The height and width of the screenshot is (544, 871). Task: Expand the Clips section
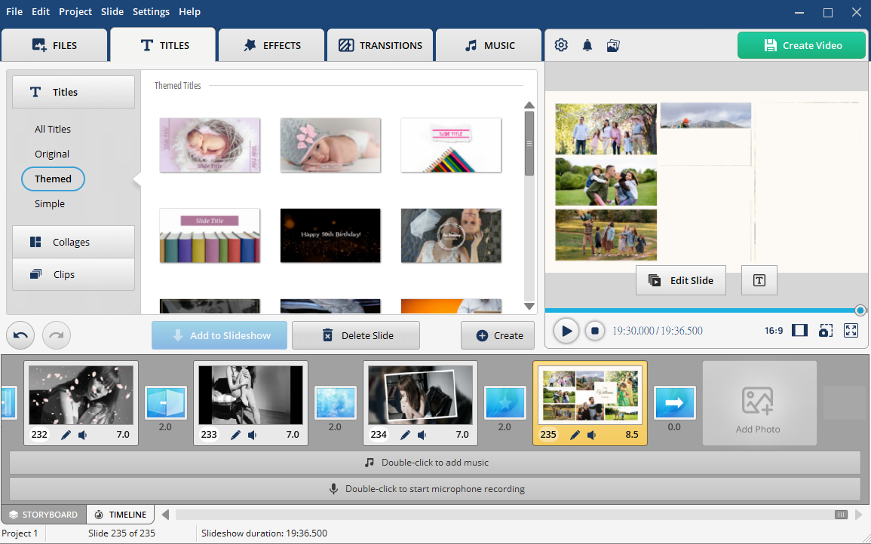pyautogui.click(x=73, y=274)
